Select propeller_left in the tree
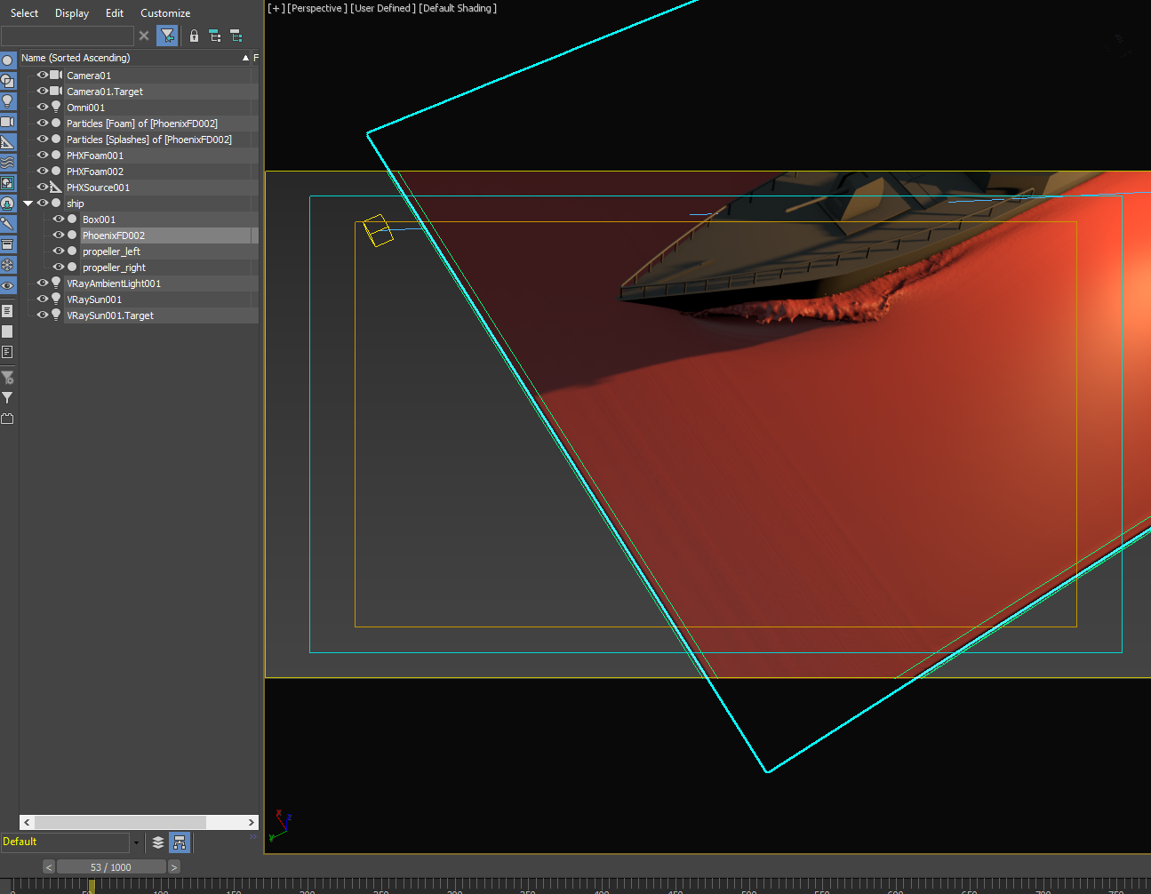Viewport: 1151px width, 894px height. [x=169, y=251]
